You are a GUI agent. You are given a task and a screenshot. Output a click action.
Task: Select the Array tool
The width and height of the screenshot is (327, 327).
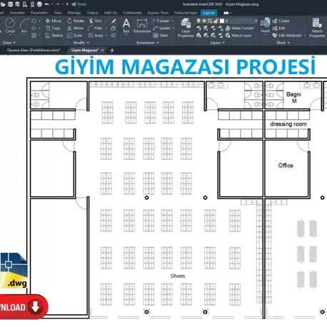(96, 36)
